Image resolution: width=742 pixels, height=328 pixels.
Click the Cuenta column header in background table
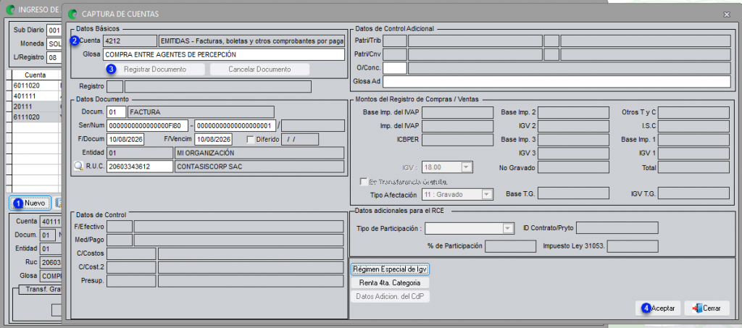[x=36, y=75]
